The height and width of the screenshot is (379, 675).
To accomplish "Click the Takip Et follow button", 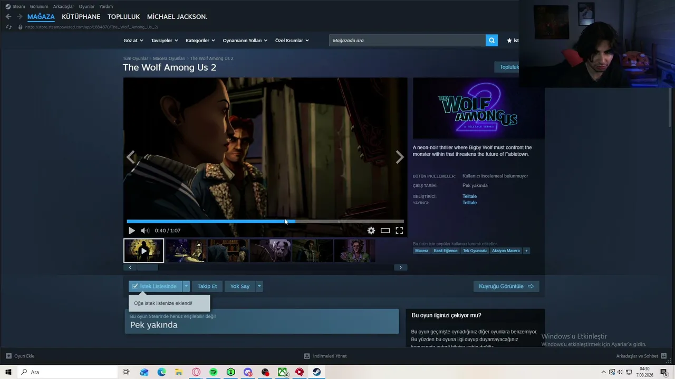I will [207, 286].
